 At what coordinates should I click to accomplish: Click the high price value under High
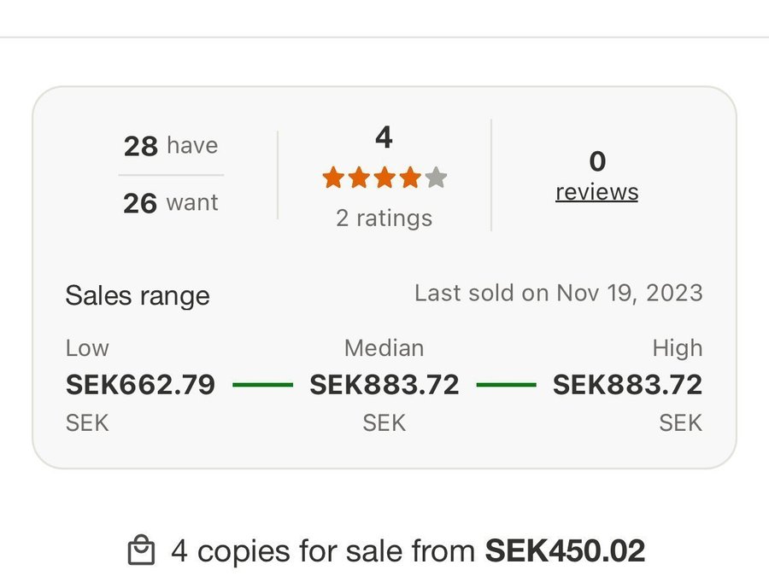(x=627, y=385)
